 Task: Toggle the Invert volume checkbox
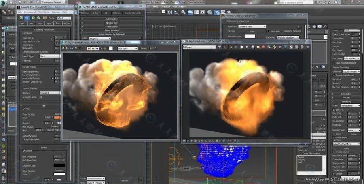pos(334,152)
